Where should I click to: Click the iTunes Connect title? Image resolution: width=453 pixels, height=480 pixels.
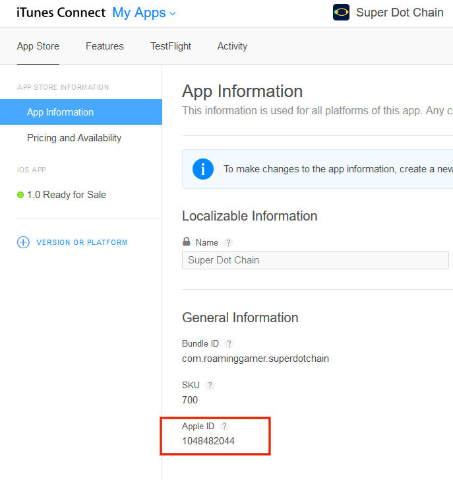(x=61, y=13)
